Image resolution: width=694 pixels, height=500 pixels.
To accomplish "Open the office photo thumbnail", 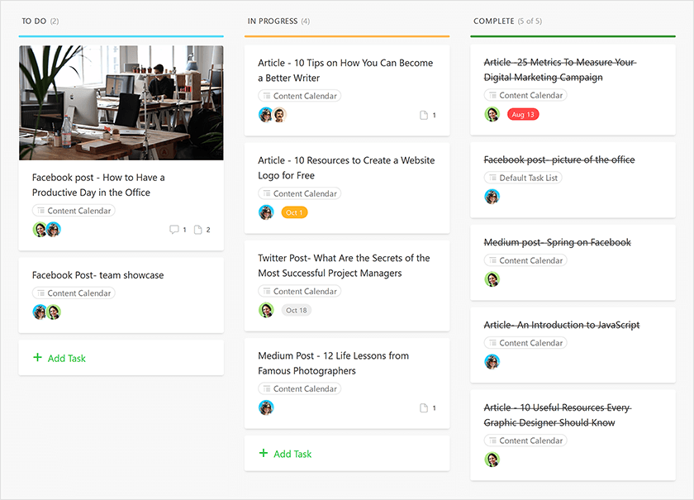I will [x=121, y=102].
